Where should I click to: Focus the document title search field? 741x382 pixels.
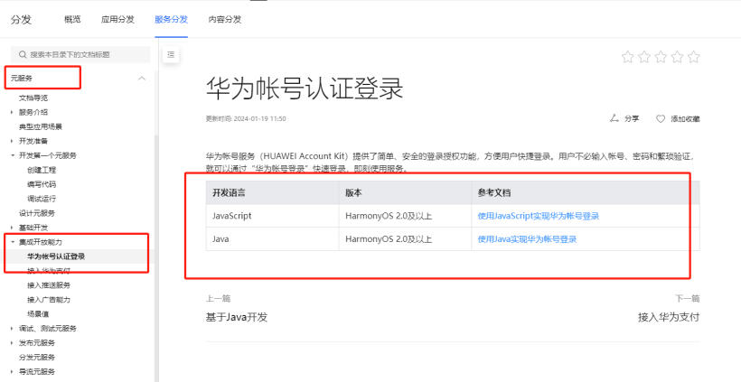click(80, 55)
